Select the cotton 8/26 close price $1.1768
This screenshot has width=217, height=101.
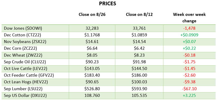[x=92, y=35]
